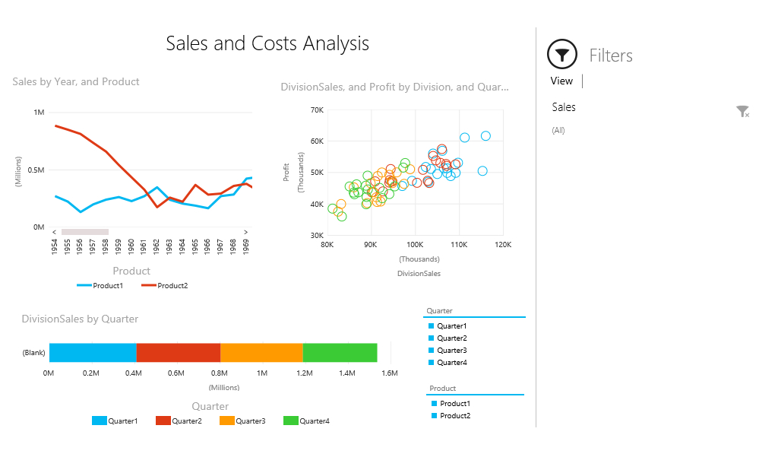Click the left scroll arrow under the line chart
Image resolution: width=778 pixels, height=454 pixels.
pyautogui.click(x=54, y=232)
